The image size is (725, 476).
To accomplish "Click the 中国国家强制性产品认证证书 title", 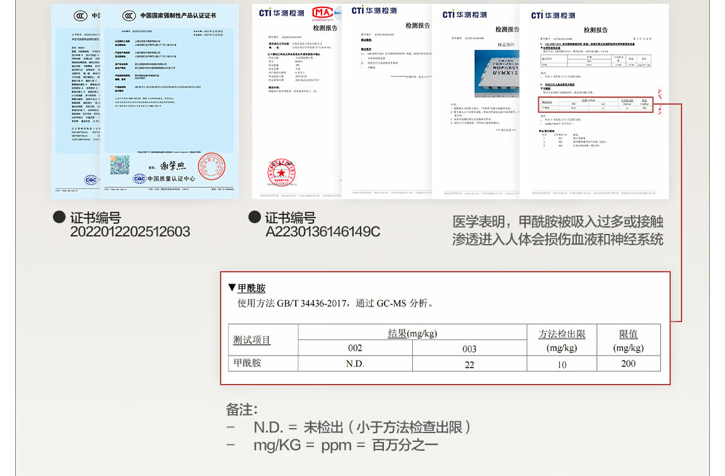I will [178, 16].
